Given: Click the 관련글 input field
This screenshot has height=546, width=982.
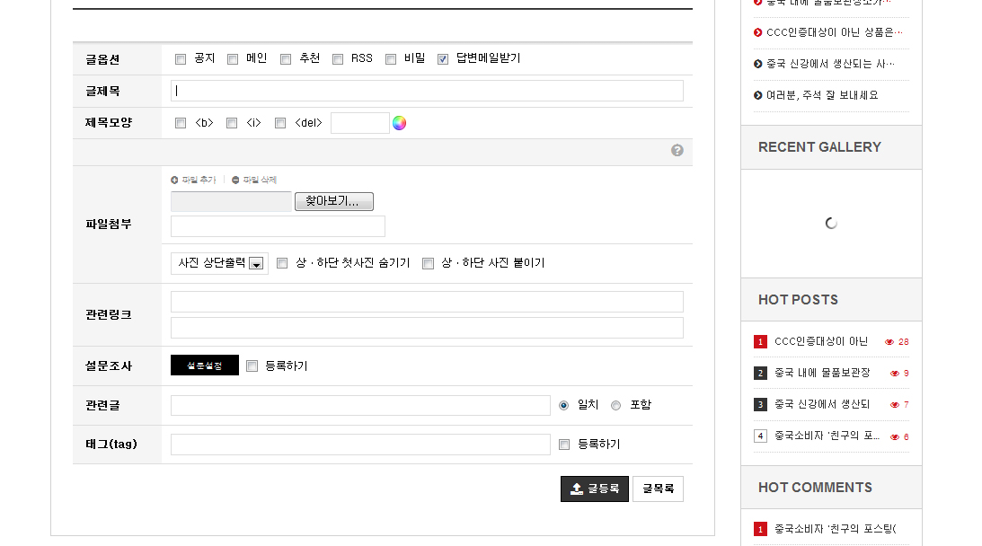Looking at the screenshot, I should (361, 406).
